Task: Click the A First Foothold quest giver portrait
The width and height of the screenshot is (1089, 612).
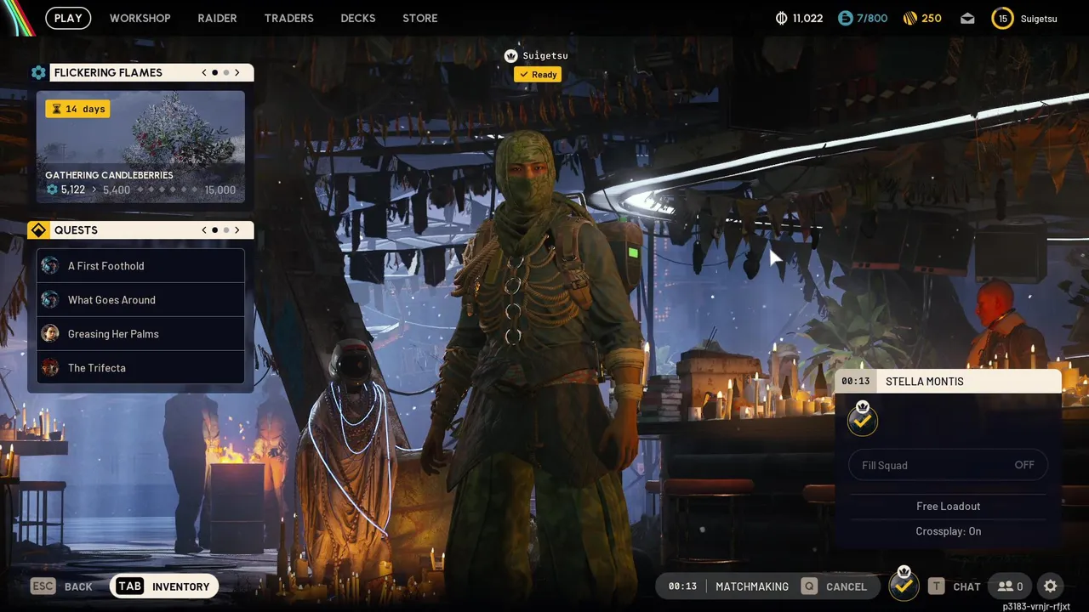Action: 50,266
